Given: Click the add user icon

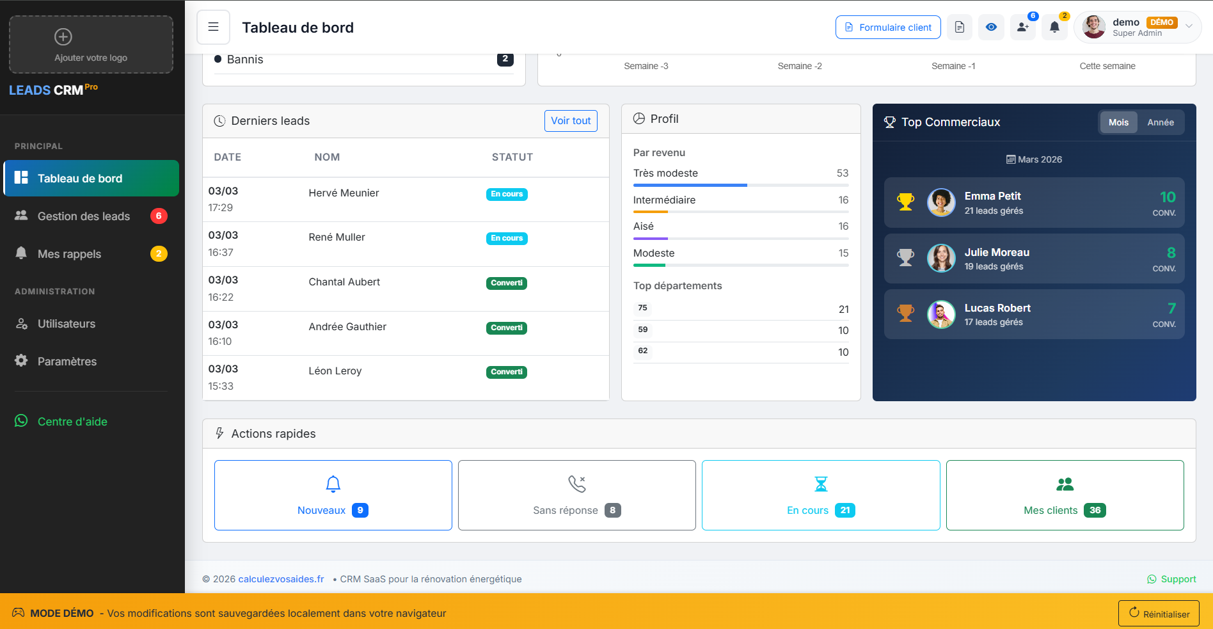Looking at the screenshot, I should [x=1022, y=27].
